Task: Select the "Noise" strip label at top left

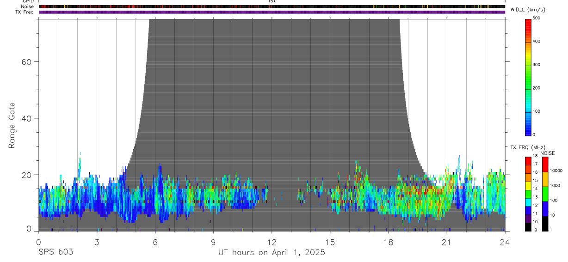Action: [x=27, y=6]
